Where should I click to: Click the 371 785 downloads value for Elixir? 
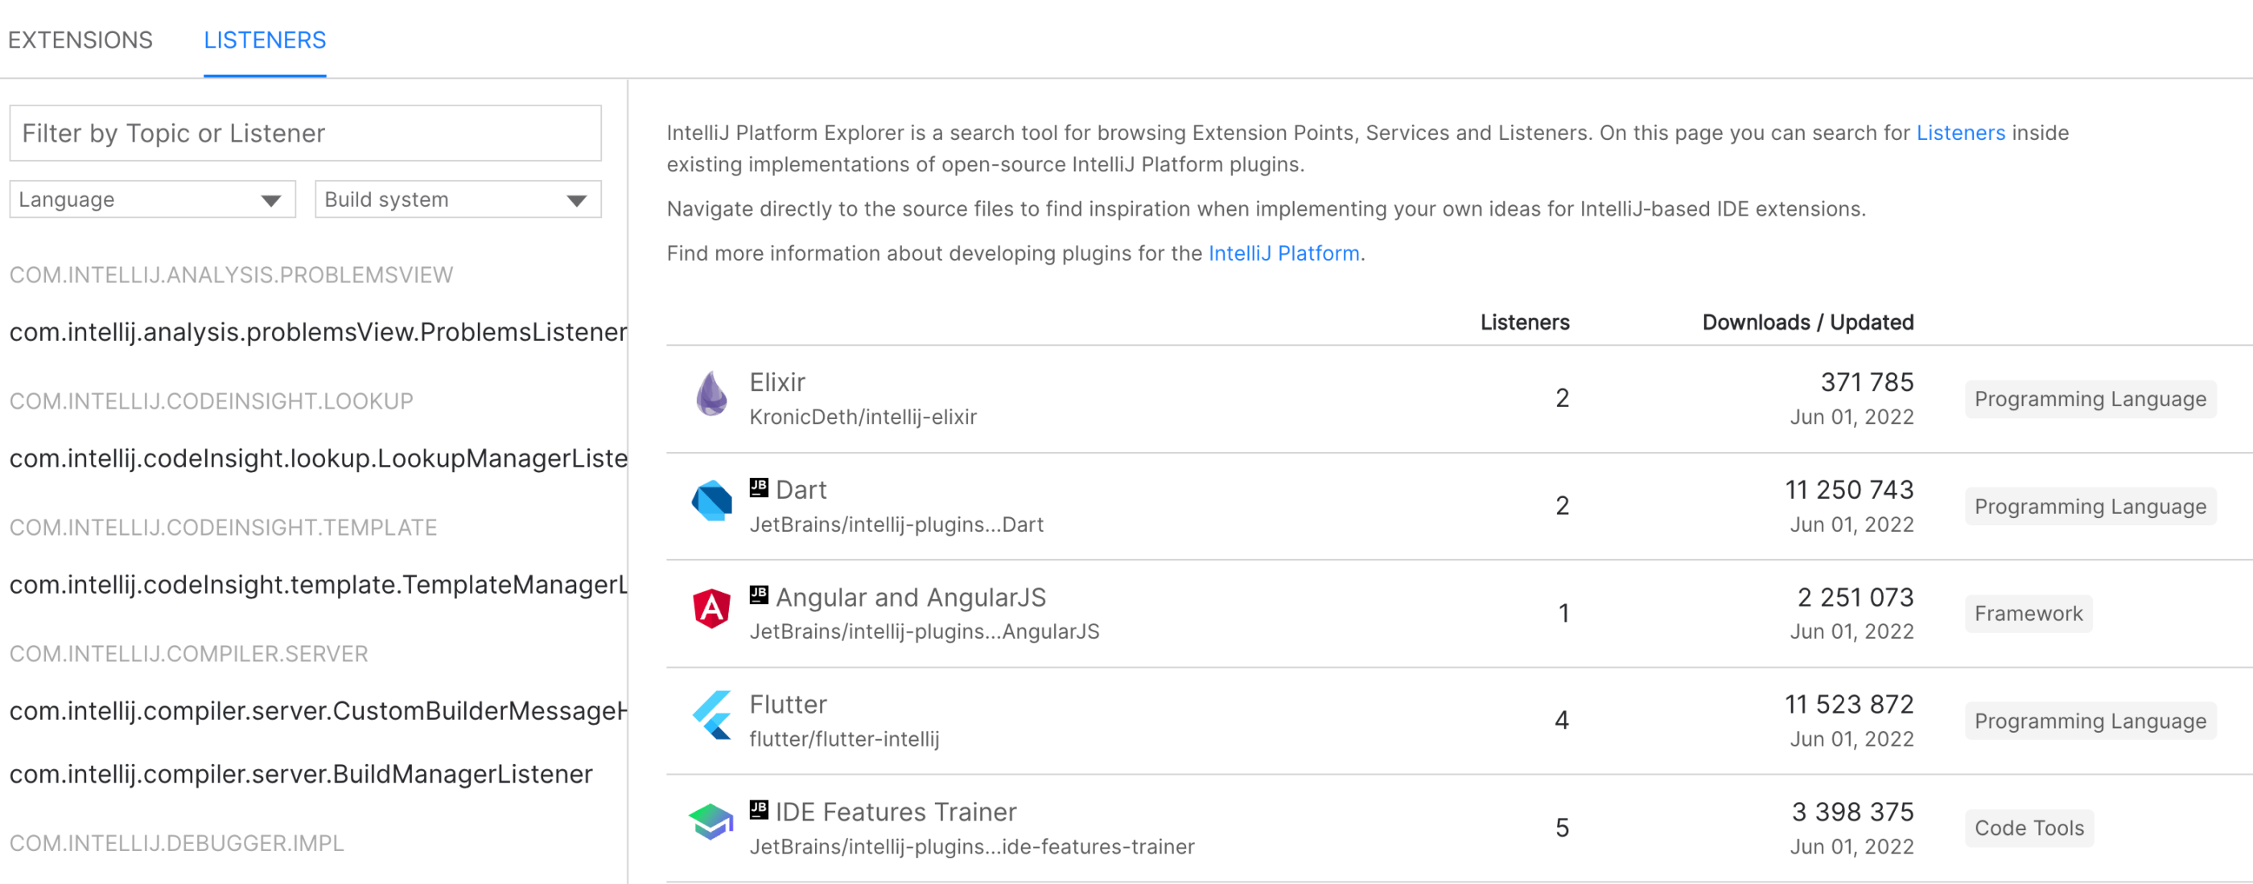pyautogui.click(x=1868, y=382)
